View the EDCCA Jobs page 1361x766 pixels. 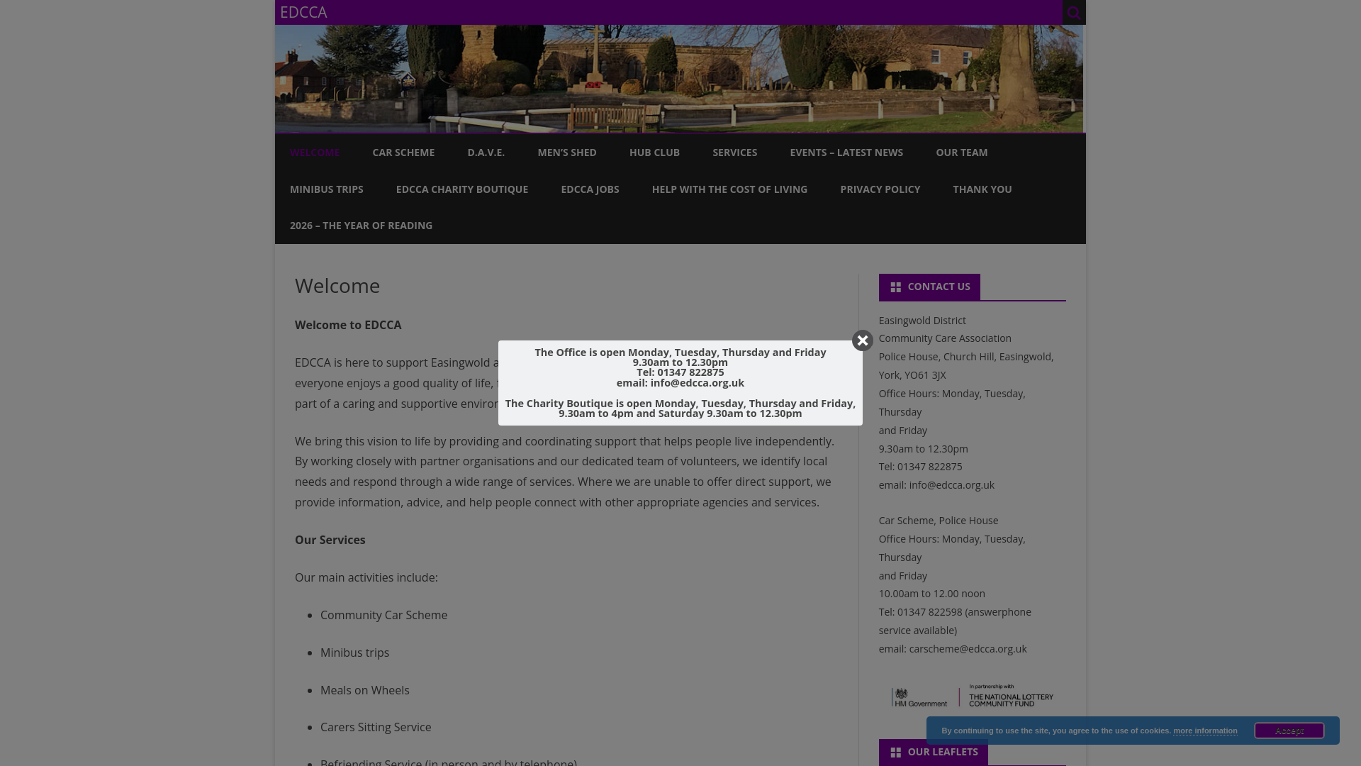(590, 189)
